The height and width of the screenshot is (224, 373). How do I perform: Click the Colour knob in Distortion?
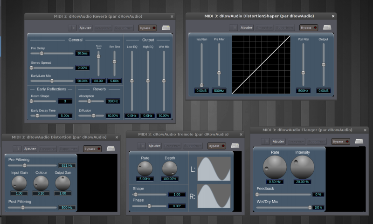point(41,183)
